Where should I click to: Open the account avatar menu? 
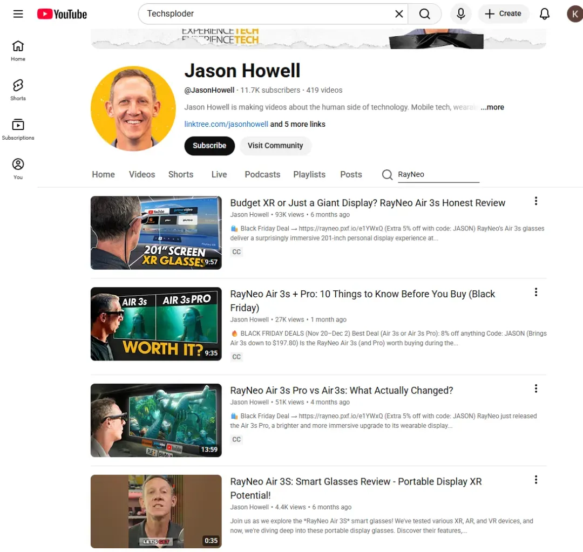[574, 13]
